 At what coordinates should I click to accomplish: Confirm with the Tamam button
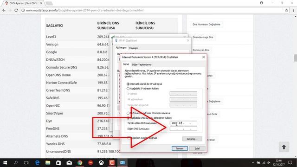(180, 148)
